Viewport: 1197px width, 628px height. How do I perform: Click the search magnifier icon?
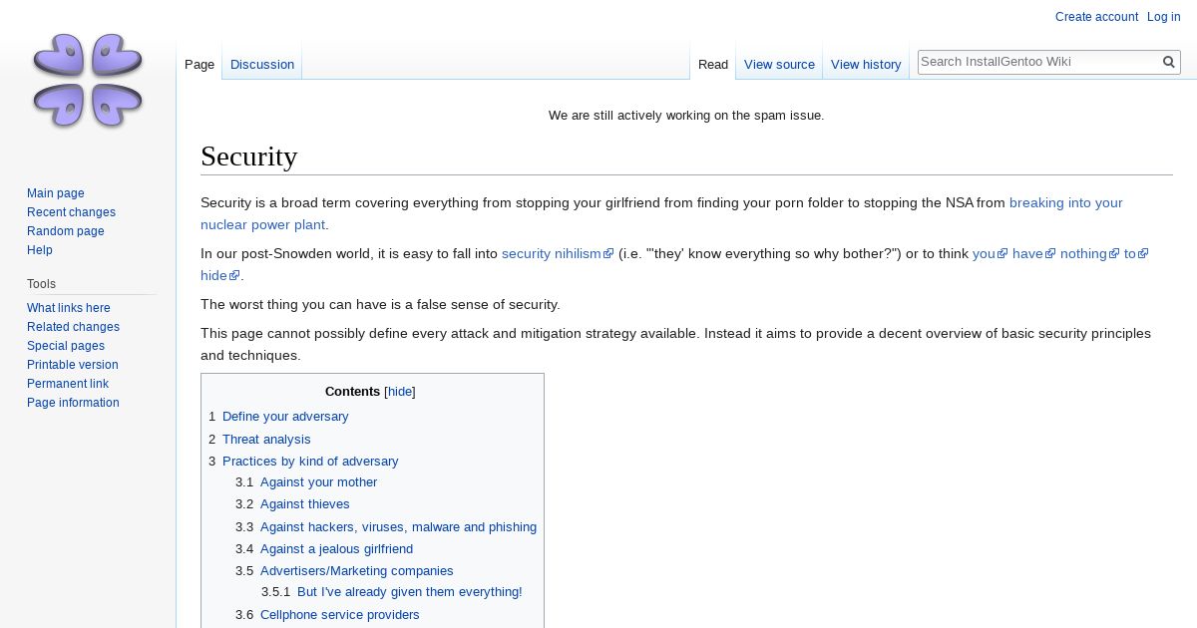click(x=1169, y=62)
